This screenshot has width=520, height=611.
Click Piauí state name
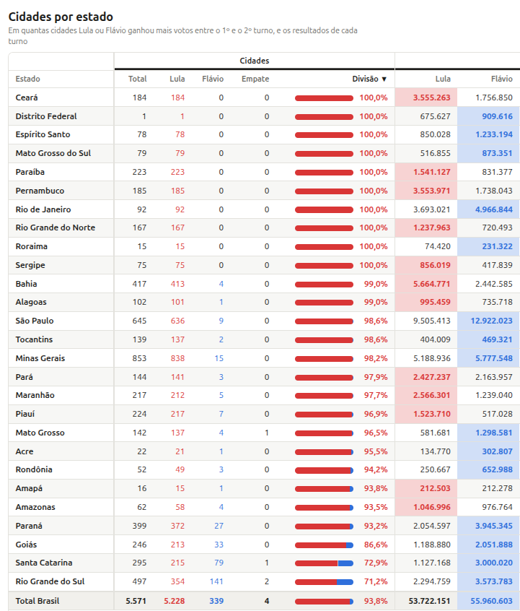point(25,414)
